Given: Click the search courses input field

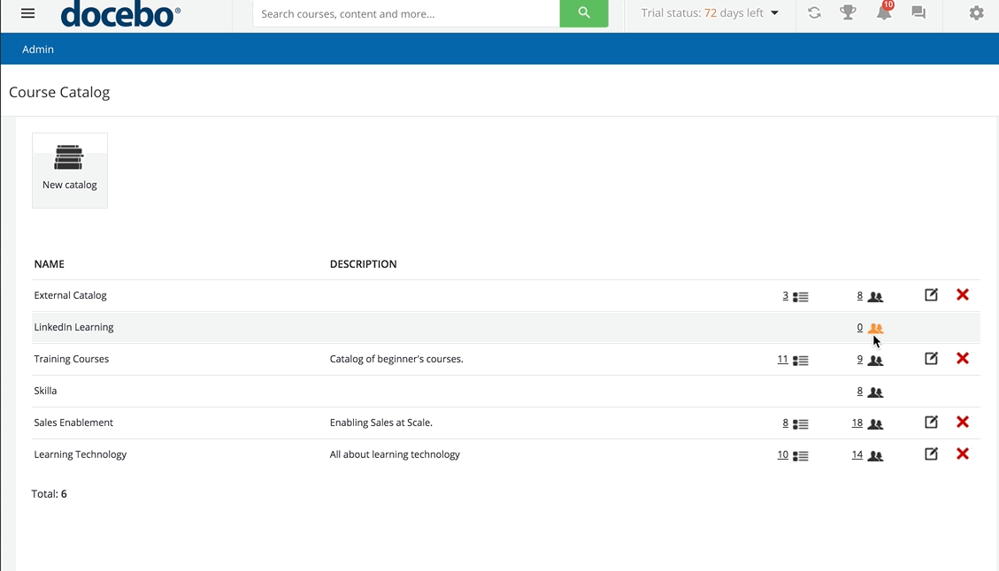Looking at the screenshot, I should point(406,14).
